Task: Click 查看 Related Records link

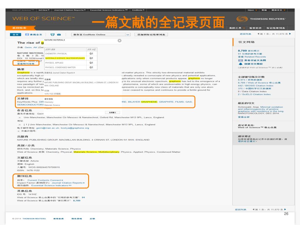Action: [252, 57]
